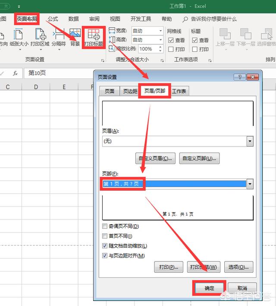Click the Tell me (告诉我你想要做什么) search box
Viewport: 276px width, 306px height.
pyautogui.click(x=213, y=19)
